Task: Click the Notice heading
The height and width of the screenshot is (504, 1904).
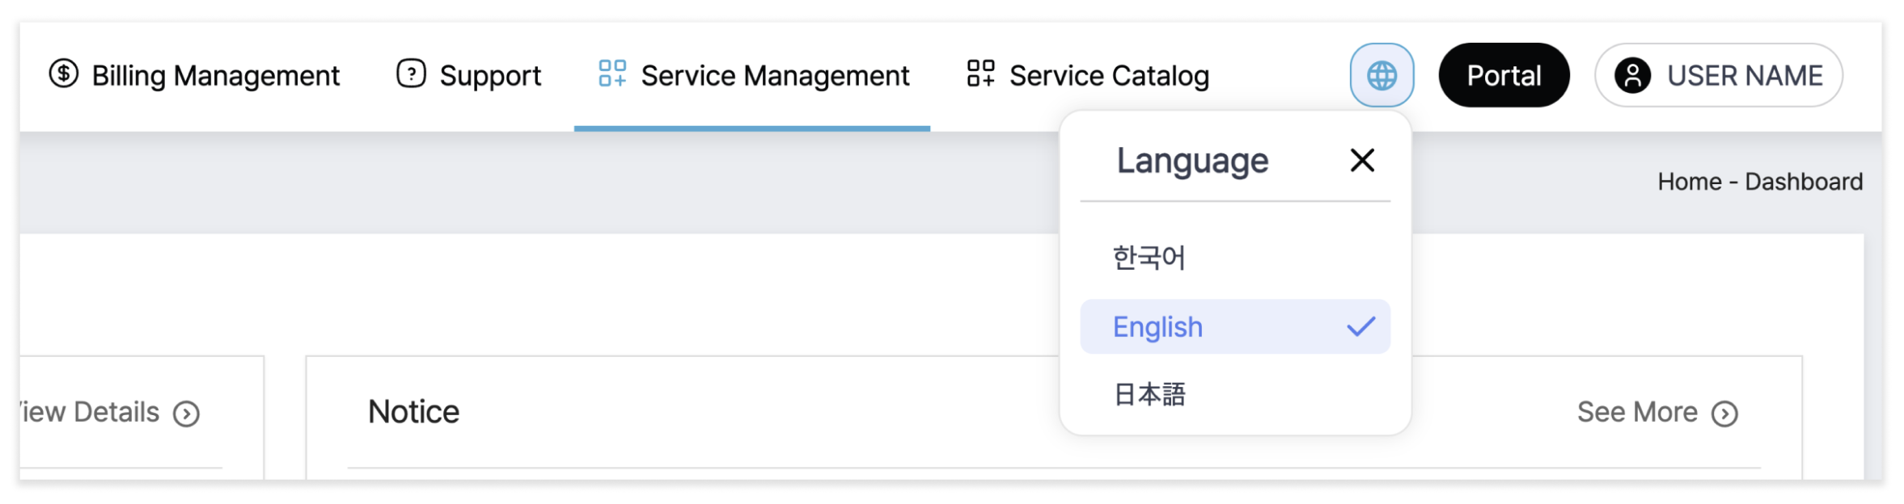Action: tap(413, 412)
